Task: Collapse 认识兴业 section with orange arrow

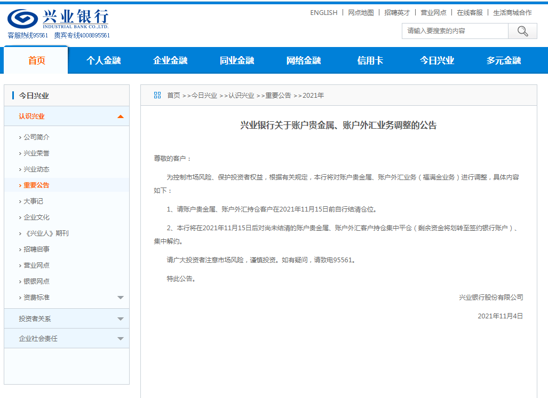Action: tap(121, 116)
